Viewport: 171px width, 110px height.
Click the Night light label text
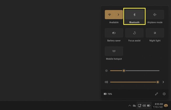point(155,41)
